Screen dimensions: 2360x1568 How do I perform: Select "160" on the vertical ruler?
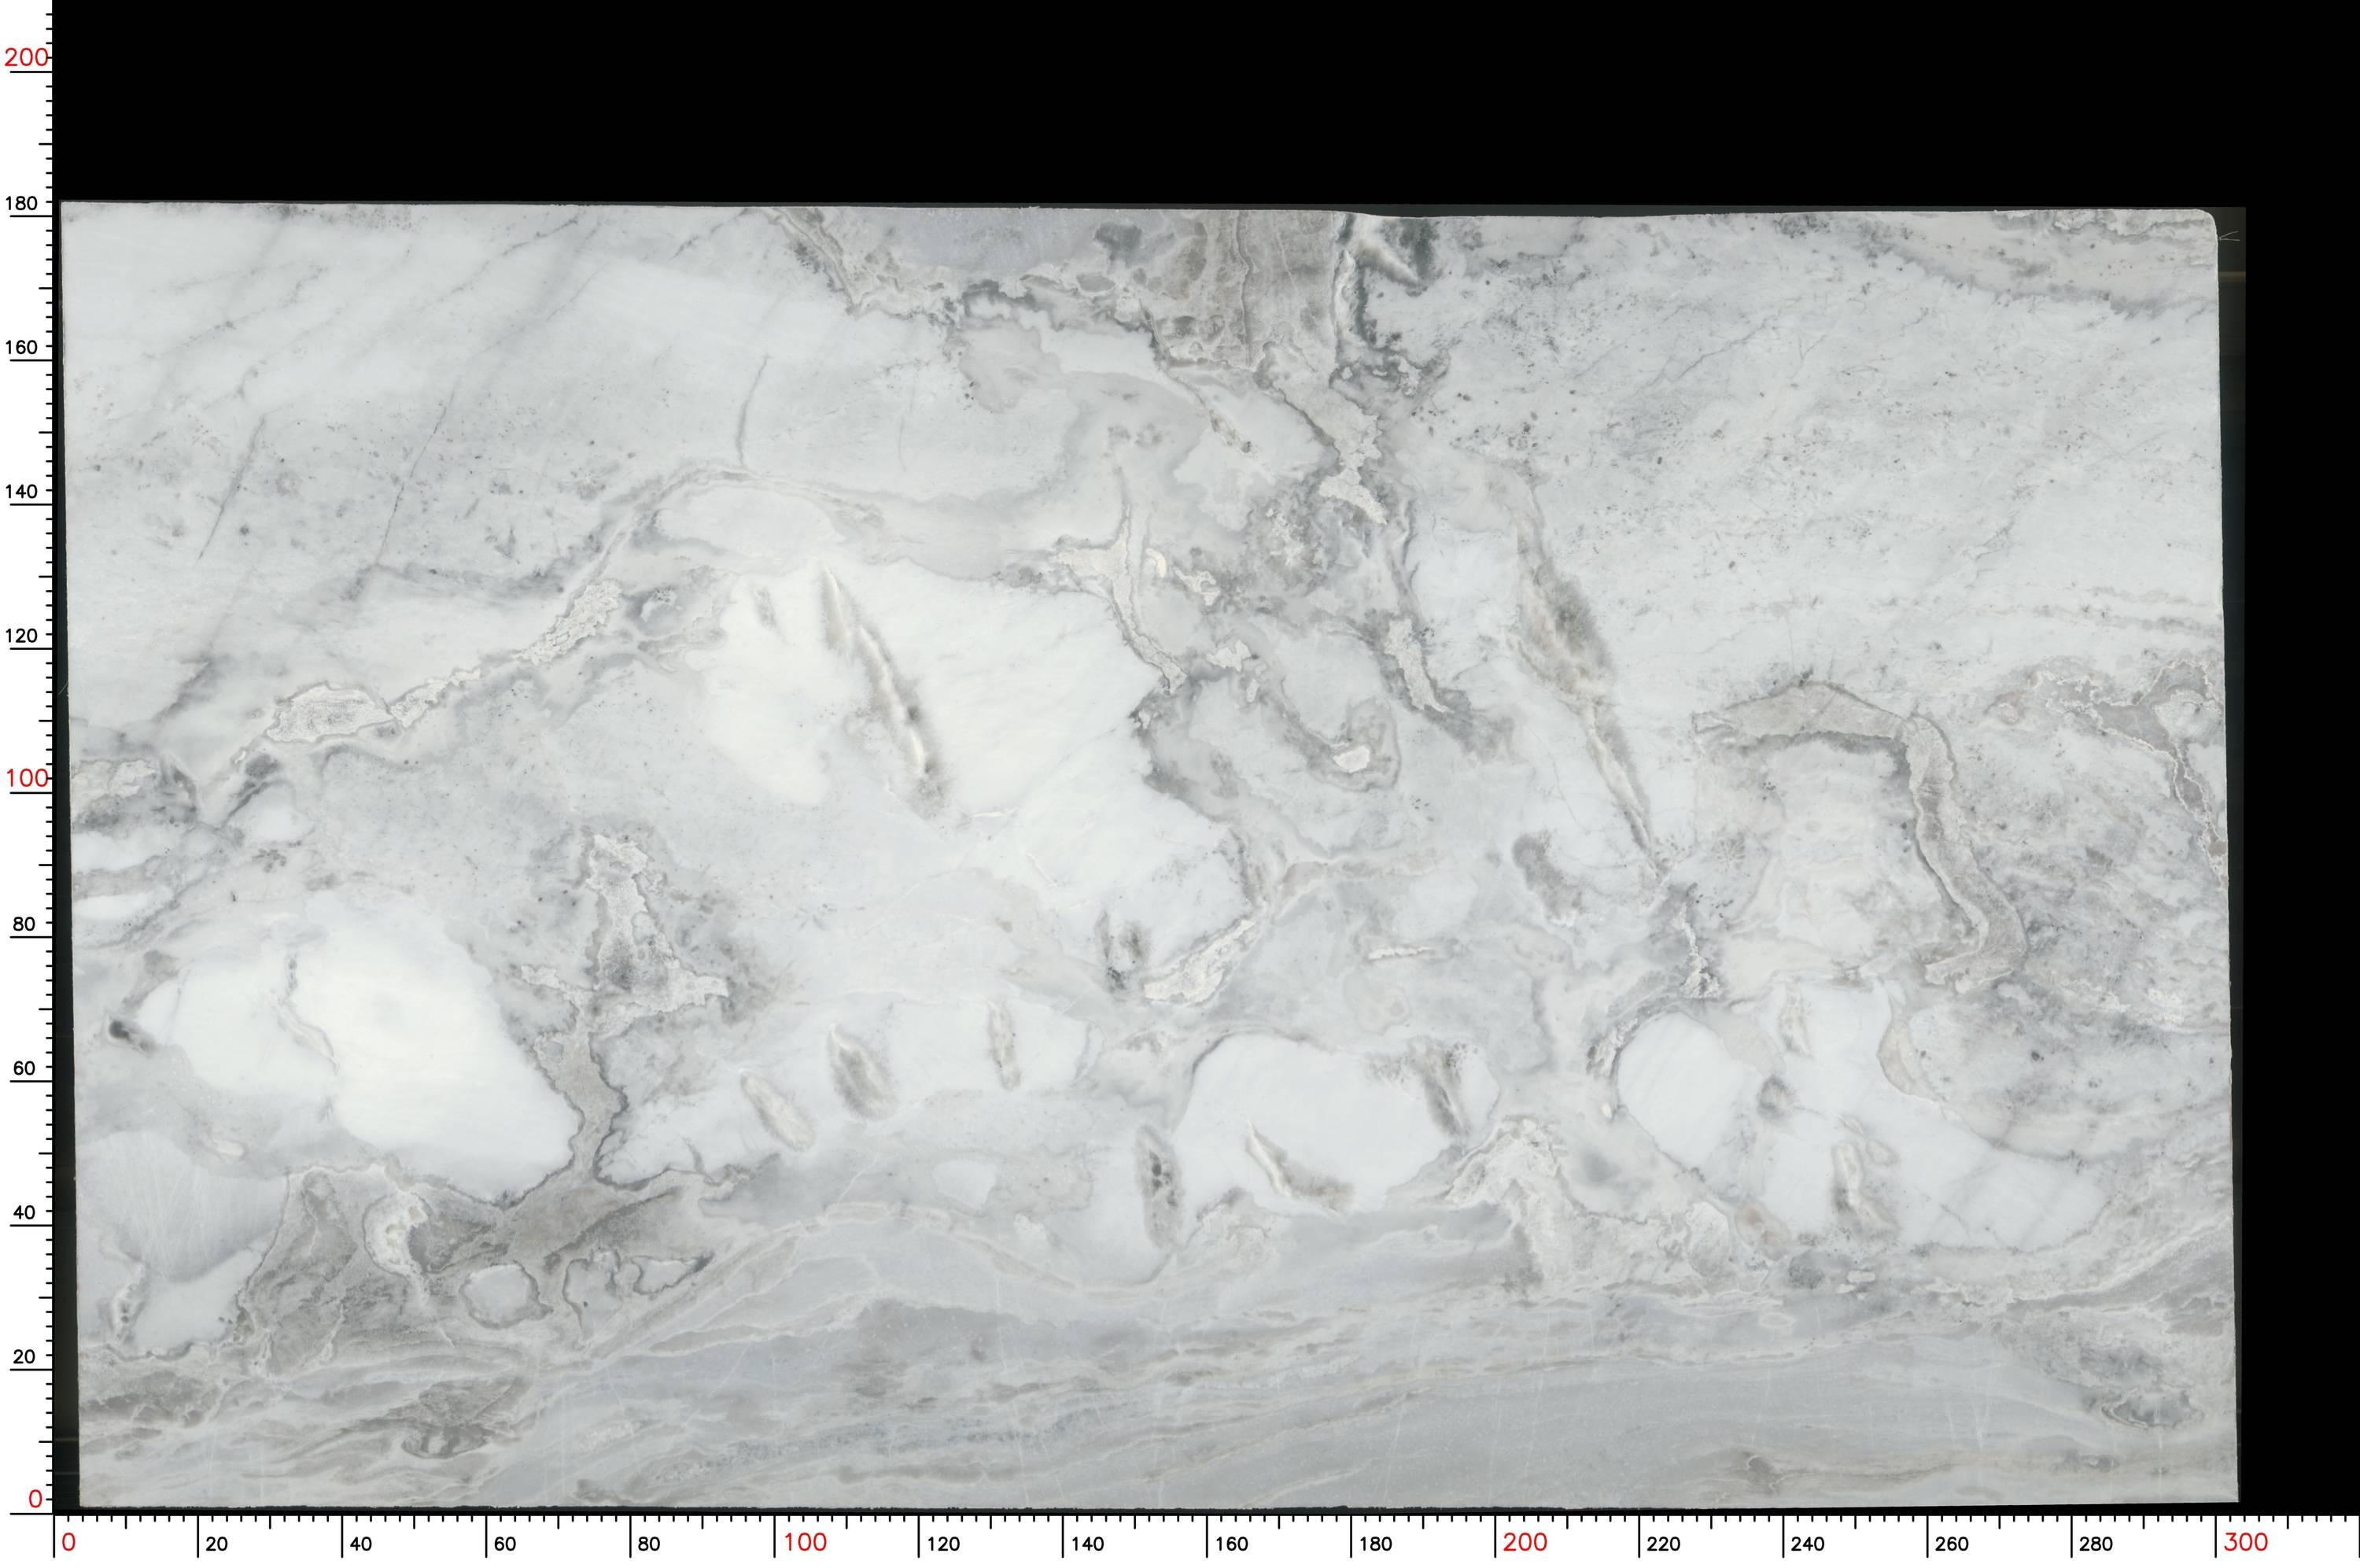coord(22,347)
